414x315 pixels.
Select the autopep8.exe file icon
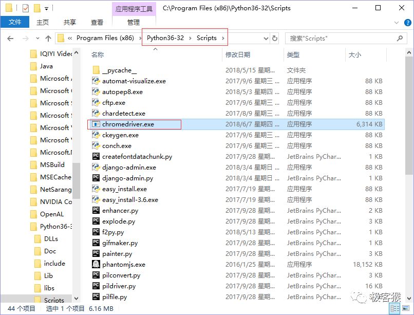point(96,91)
